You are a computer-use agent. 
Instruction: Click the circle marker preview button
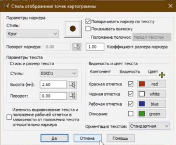(x=73, y=29)
